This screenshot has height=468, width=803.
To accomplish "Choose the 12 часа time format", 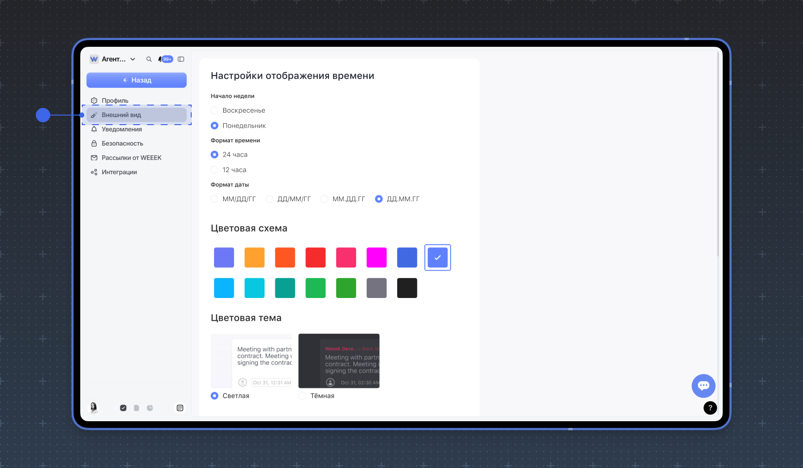I will pyautogui.click(x=215, y=170).
